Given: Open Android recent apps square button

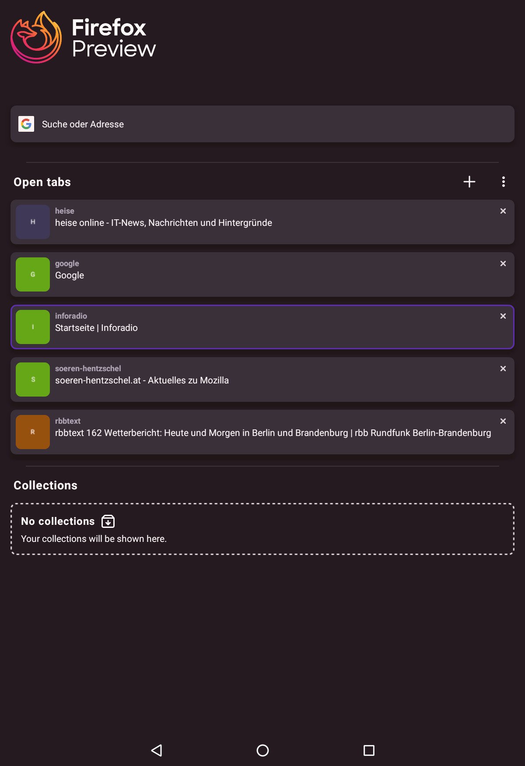Looking at the screenshot, I should click(x=369, y=750).
